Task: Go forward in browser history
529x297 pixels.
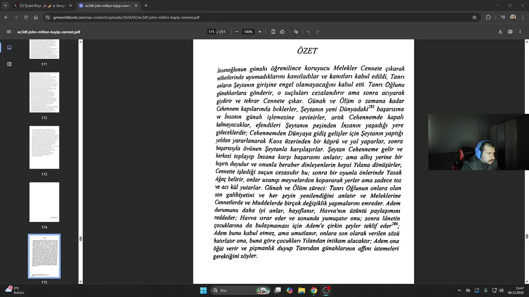Action: point(16,17)
